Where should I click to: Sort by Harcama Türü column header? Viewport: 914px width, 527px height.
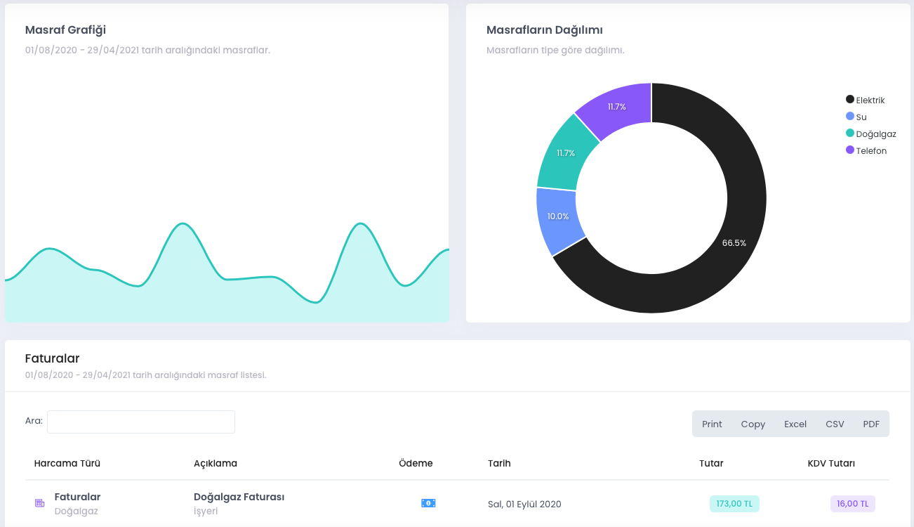click(x=67, y=463)
